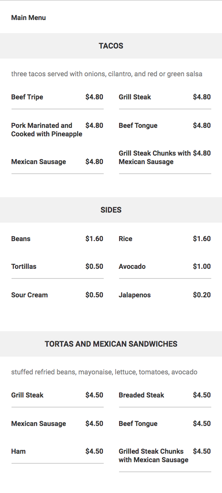Choose Jalapenos side for $0.20

click(165, 295)
